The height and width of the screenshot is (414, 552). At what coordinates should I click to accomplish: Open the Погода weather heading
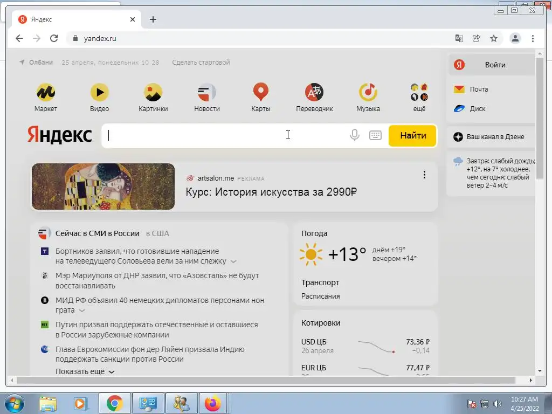[314, 233]
